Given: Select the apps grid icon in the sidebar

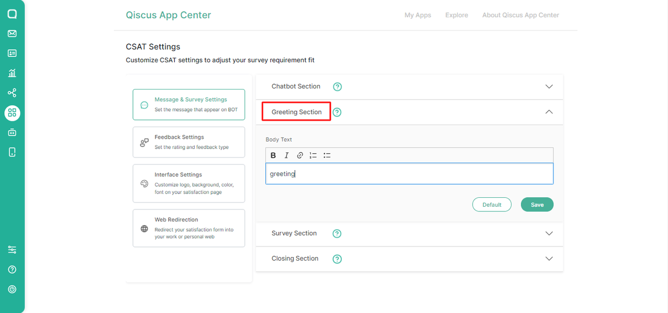Looking at the screenshot, I should click(12, 113).
